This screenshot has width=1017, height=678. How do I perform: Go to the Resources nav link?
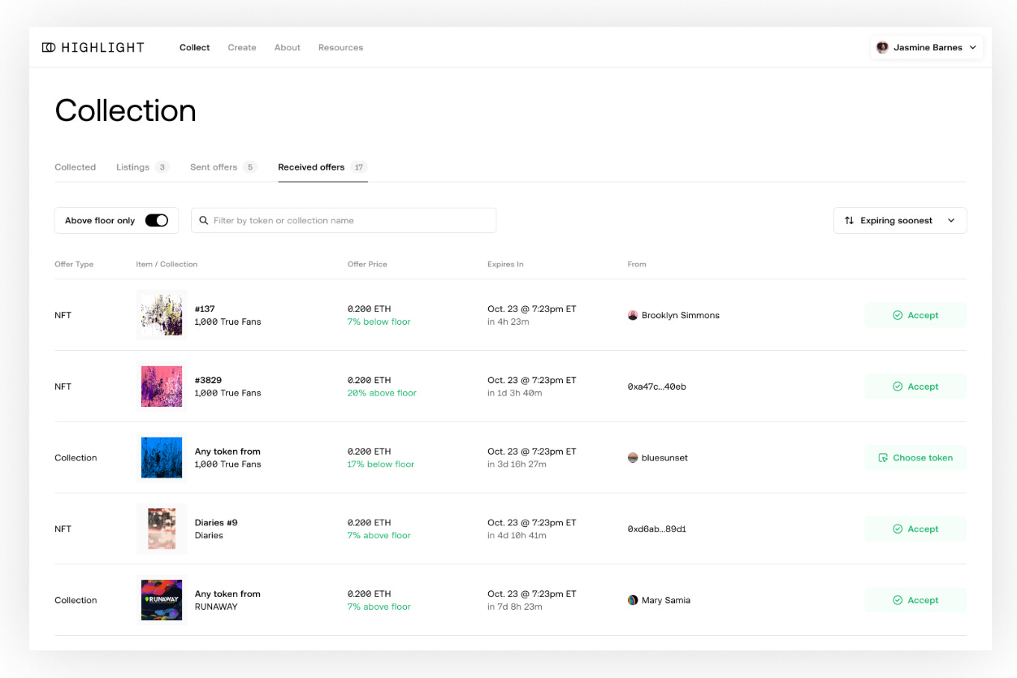340,48
